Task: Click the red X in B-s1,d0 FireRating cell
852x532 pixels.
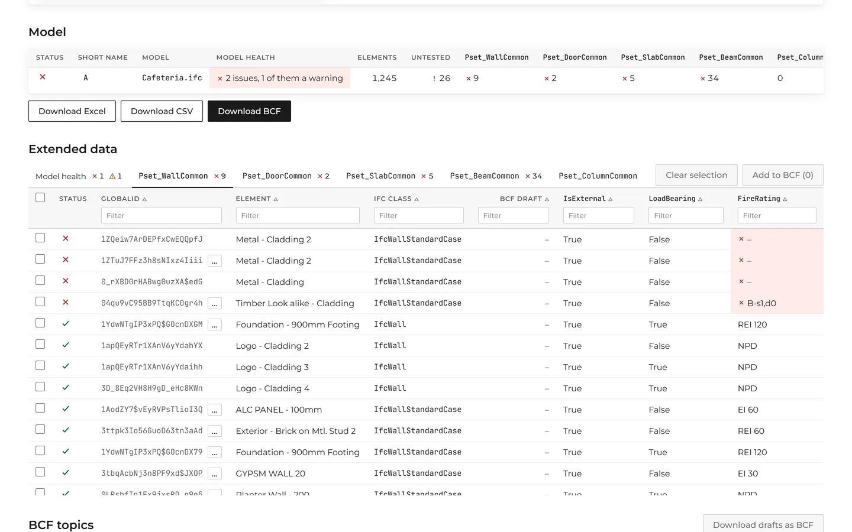Action: (741, 303)
